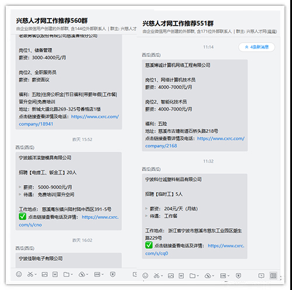Expand folder file dropdown in 551群 toolbar

coord(198,276)
